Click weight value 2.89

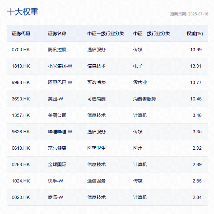(197, 164)
